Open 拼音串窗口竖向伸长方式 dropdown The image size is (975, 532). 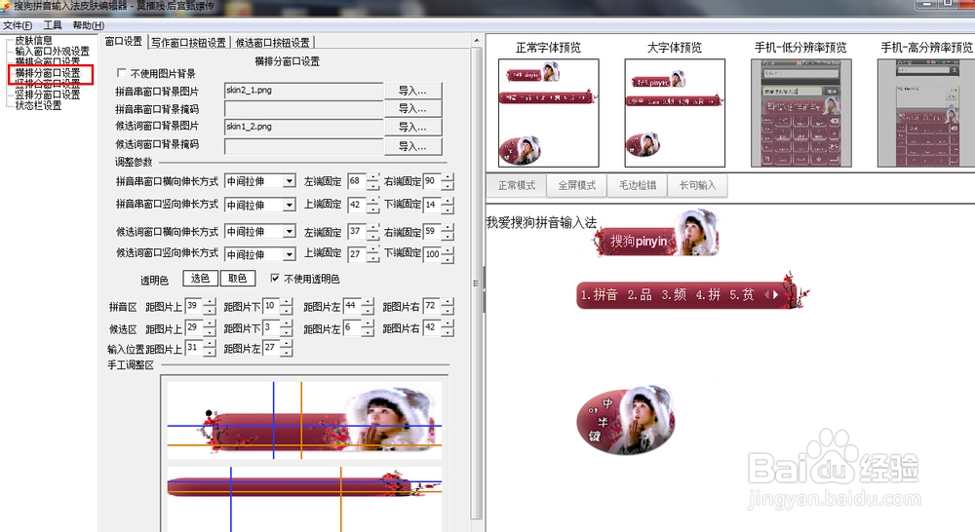pos(290,205)
